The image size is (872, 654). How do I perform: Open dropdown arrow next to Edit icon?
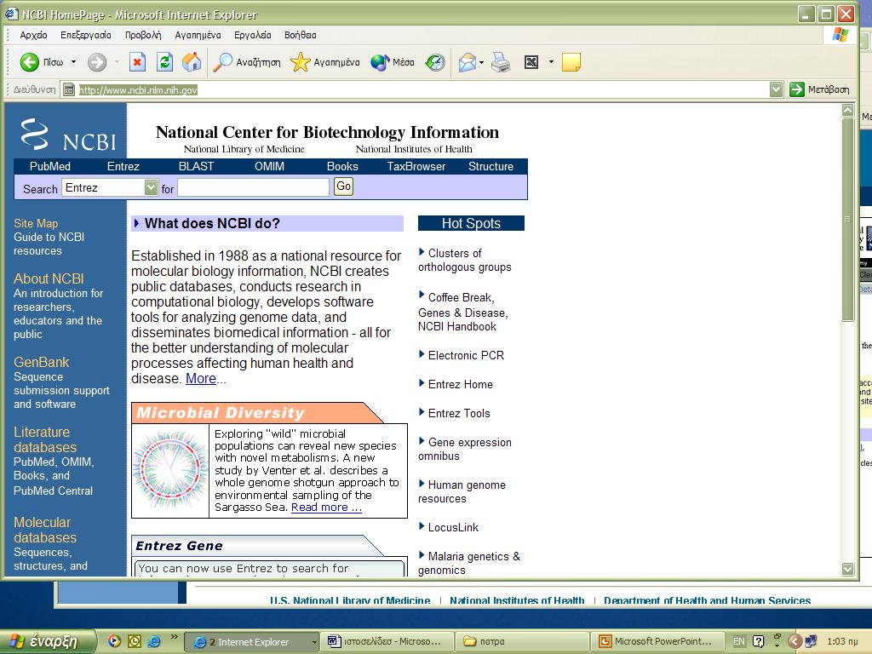tap(551, 62)
